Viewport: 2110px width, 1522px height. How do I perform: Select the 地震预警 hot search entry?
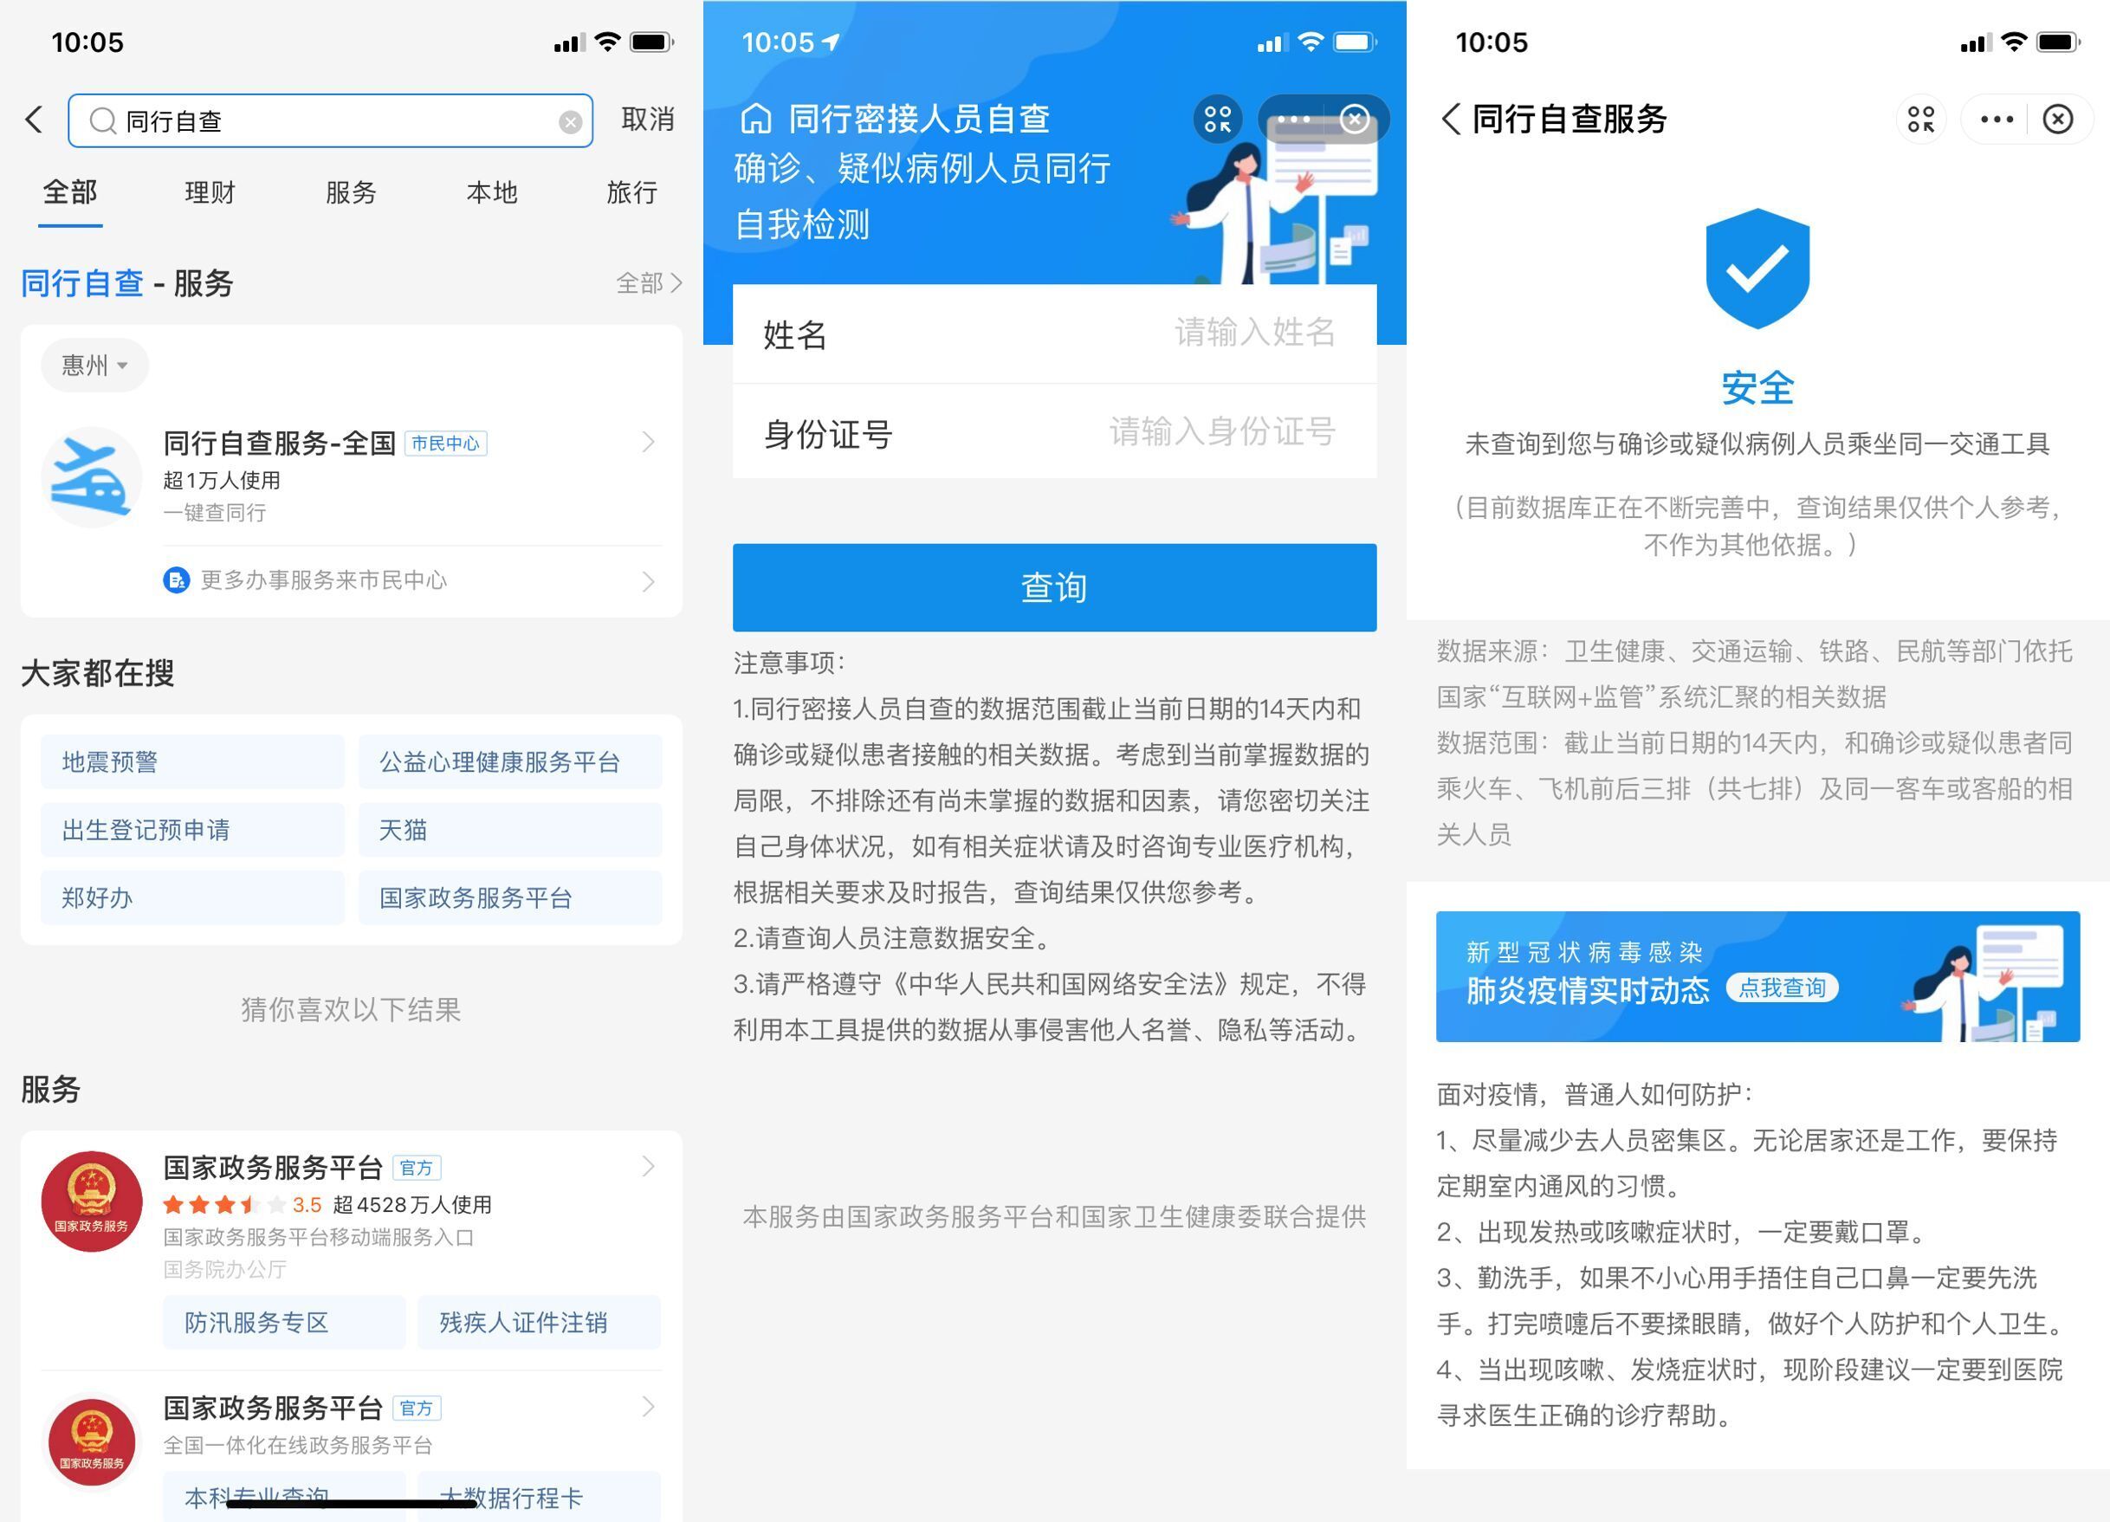point(191,761)
